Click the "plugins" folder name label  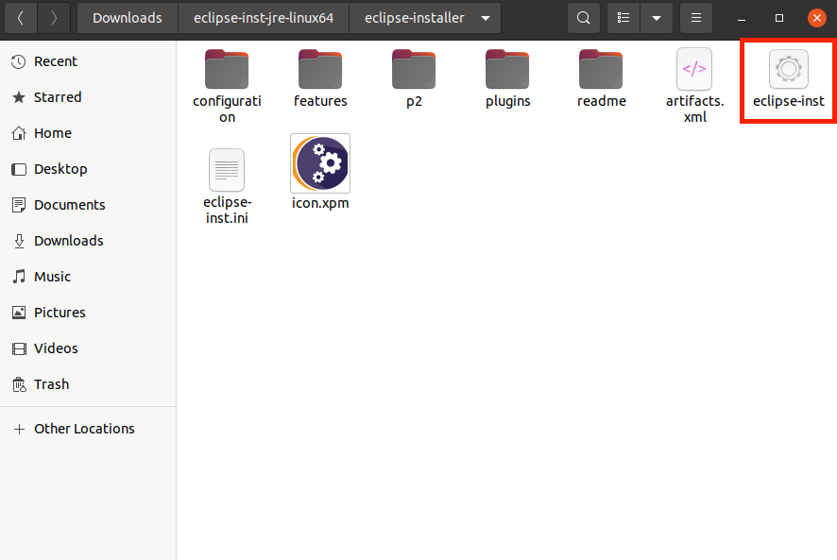click(507, 101)
